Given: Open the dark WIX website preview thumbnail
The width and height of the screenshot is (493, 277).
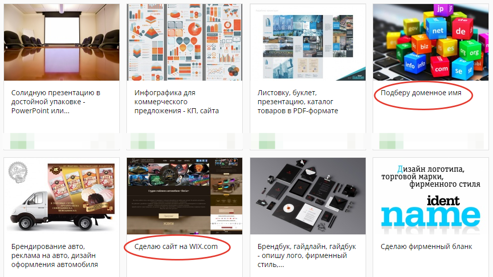Looking at the screenshot, I should coord(185,196).
